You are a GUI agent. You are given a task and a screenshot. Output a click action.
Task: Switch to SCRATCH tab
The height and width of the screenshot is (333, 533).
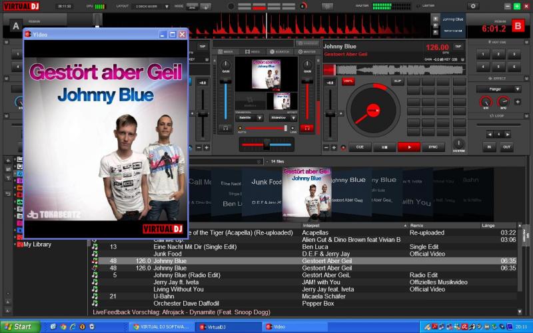(x=279, y=52)
